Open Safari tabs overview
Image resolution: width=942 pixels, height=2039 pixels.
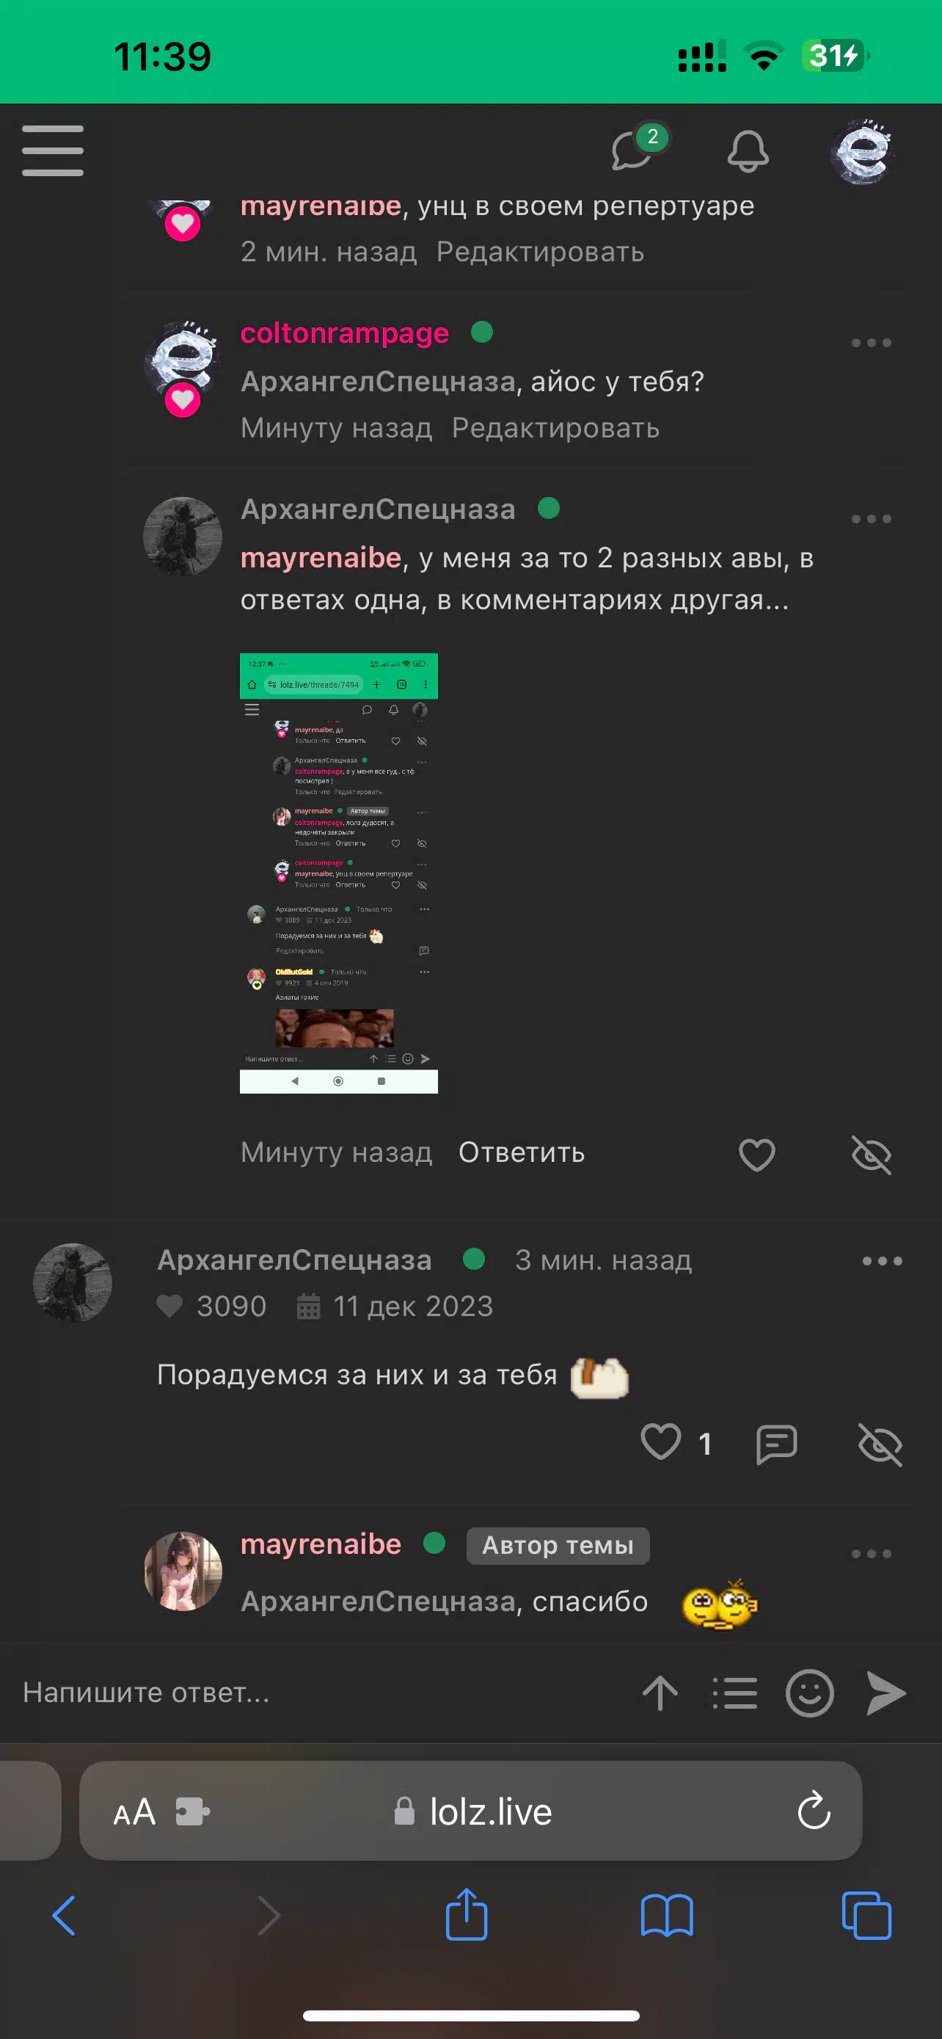tap(866, 1916)
